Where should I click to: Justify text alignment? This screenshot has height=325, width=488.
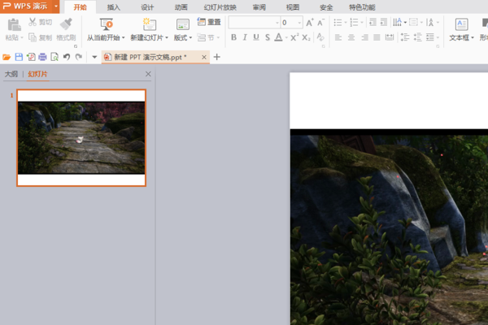(x=377, y=37)
